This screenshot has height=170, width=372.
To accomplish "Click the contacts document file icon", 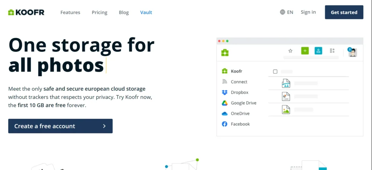I will pyautogui.click(x=286, y=83).
